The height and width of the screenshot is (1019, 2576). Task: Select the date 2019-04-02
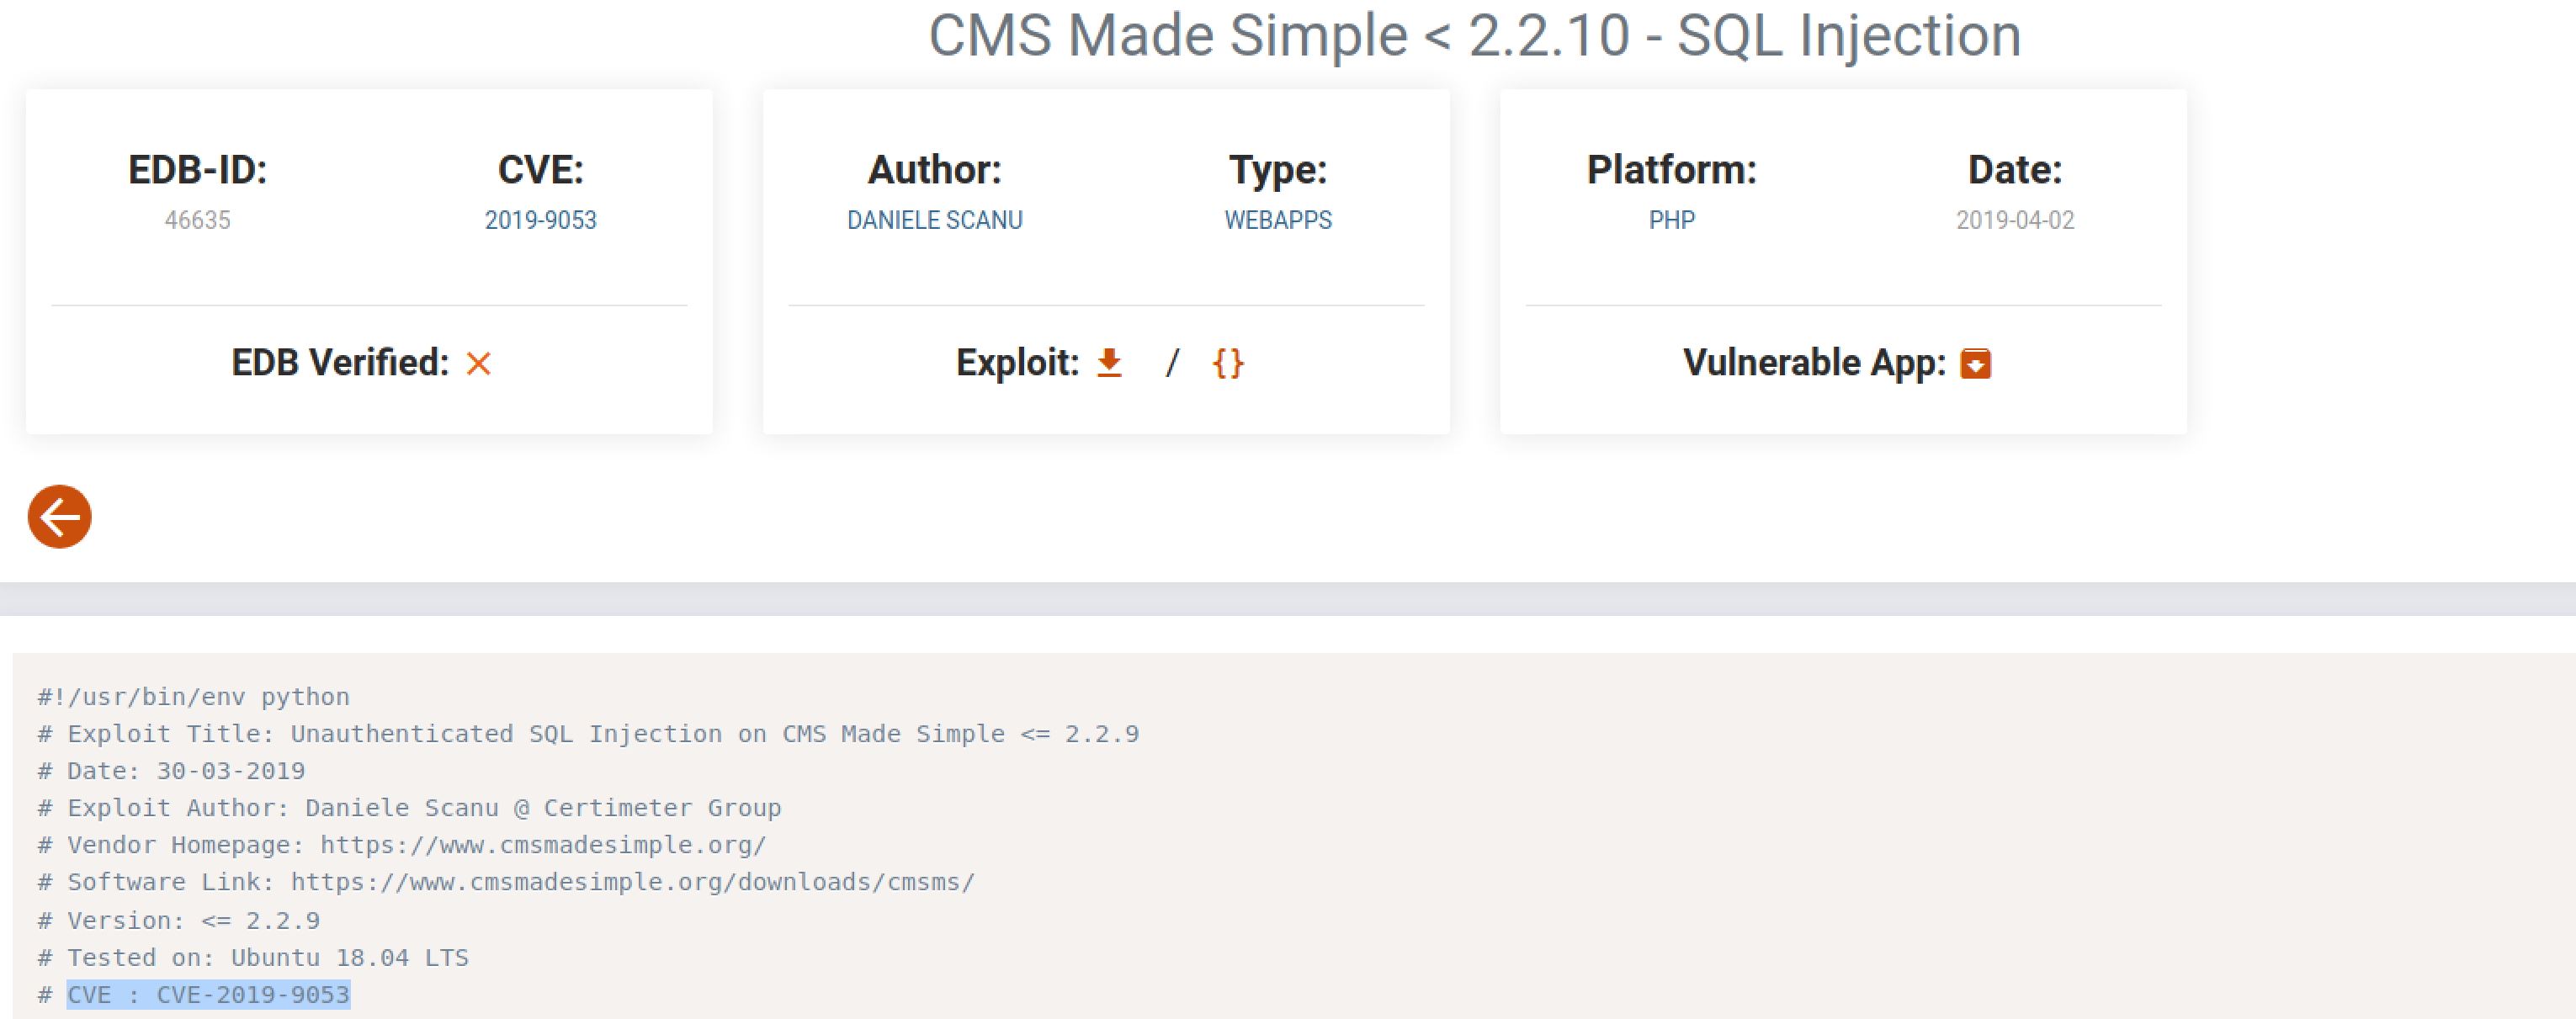click(x=2015, y=220)
